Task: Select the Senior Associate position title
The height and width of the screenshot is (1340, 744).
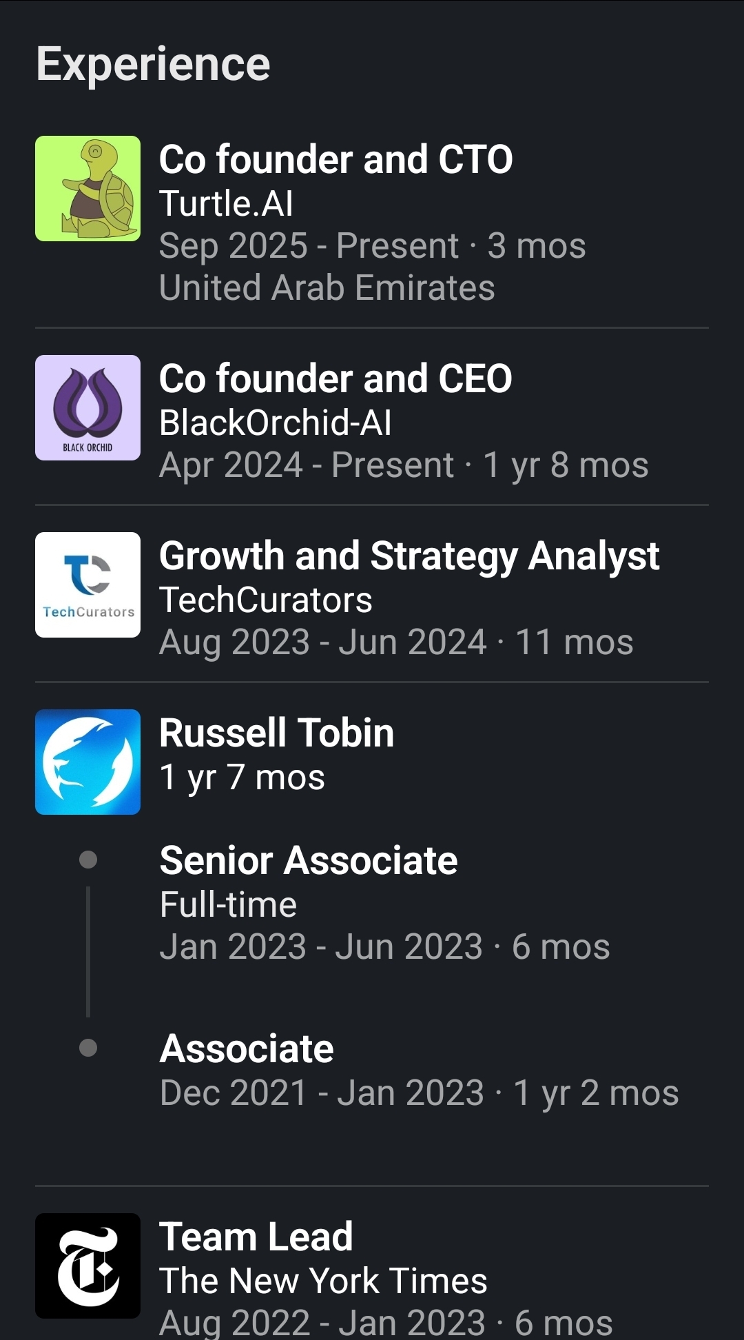Action: point(309,861)
